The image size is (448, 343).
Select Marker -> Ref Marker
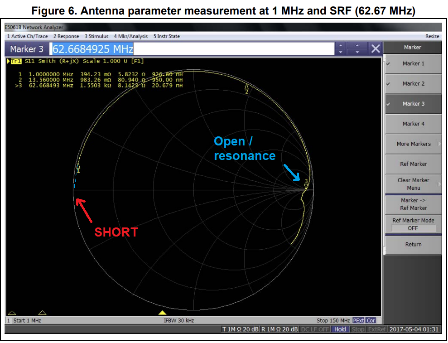tap(413, 204)
